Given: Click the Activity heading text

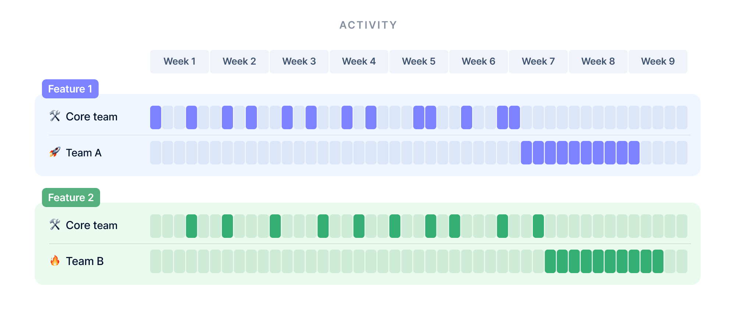Looking at the screenshot, I should click(368, 25).
